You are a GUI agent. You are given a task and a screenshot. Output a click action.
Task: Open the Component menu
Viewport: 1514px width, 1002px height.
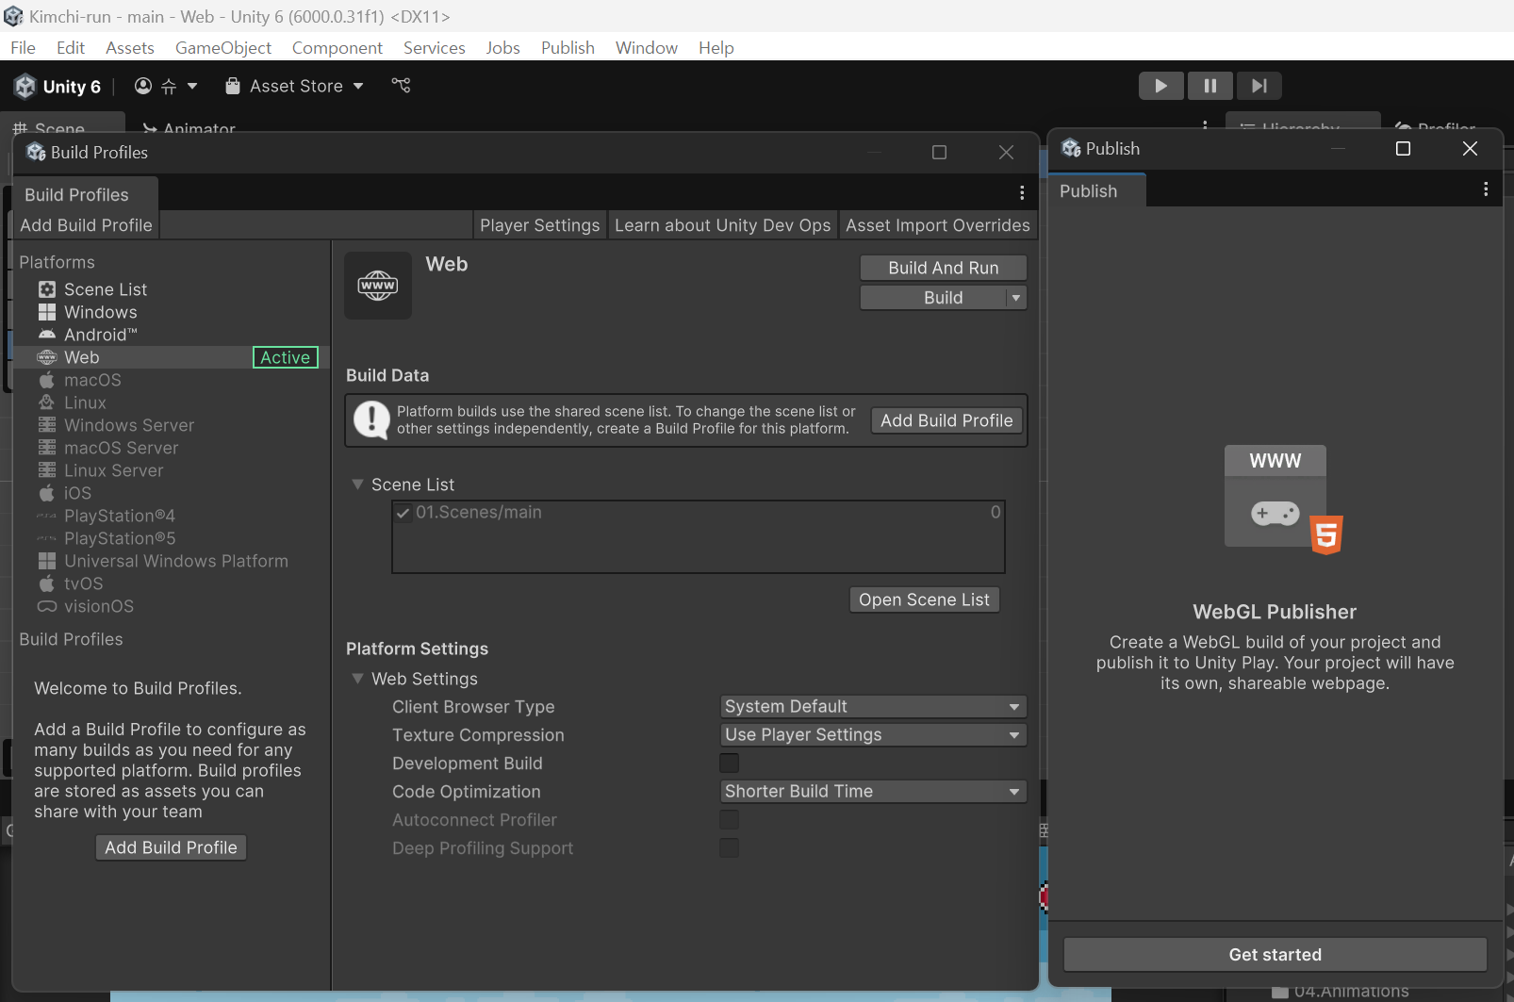click(337, 48)
